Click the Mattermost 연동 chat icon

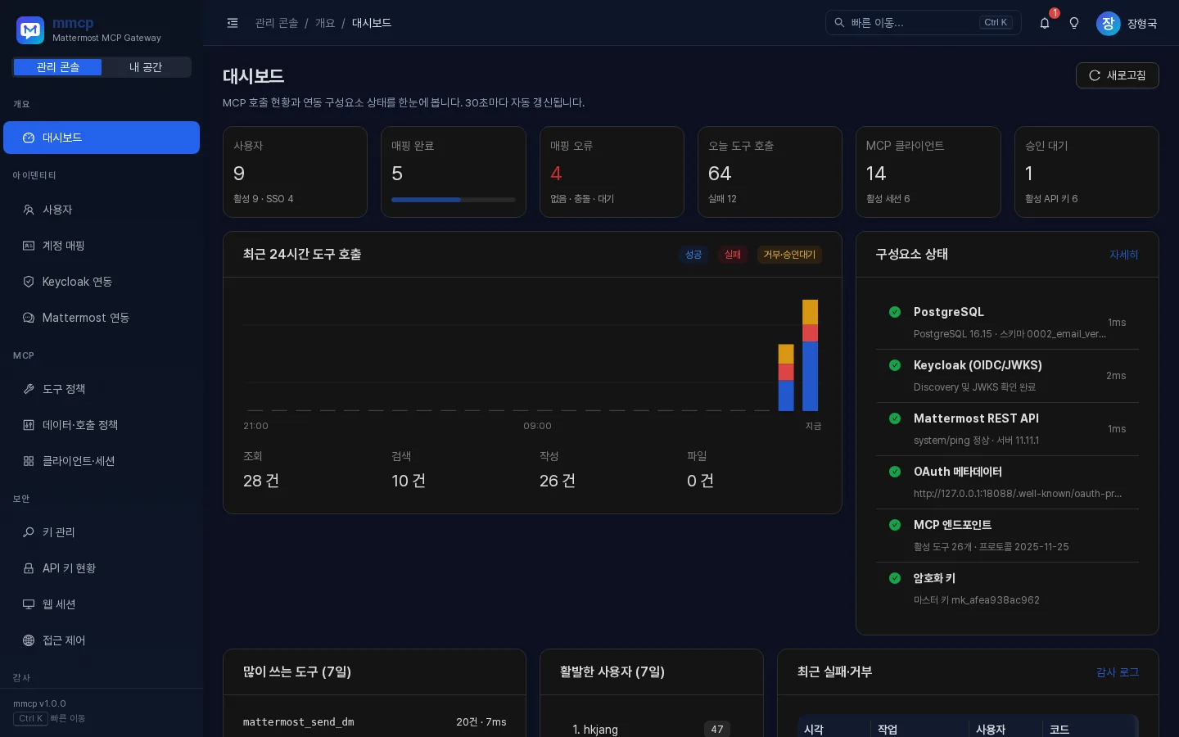click(29, 318)
